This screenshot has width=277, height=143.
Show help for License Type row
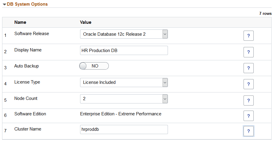coord(248,84)
